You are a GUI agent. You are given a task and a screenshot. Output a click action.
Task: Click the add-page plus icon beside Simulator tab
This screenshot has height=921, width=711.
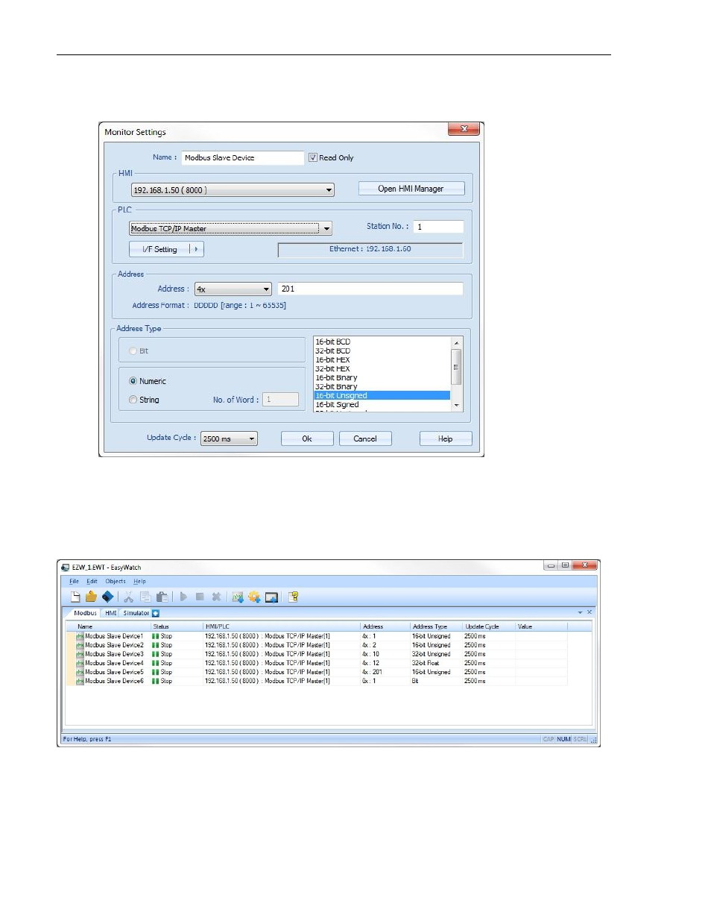[156, 613]
